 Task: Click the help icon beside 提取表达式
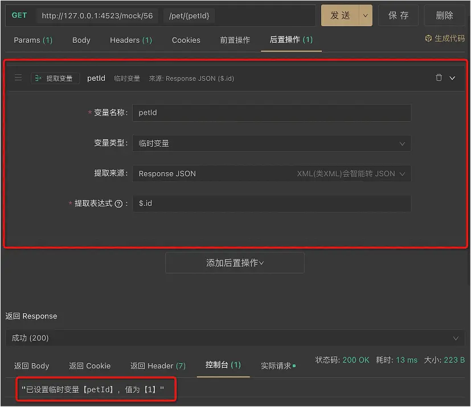click(117, 205)
